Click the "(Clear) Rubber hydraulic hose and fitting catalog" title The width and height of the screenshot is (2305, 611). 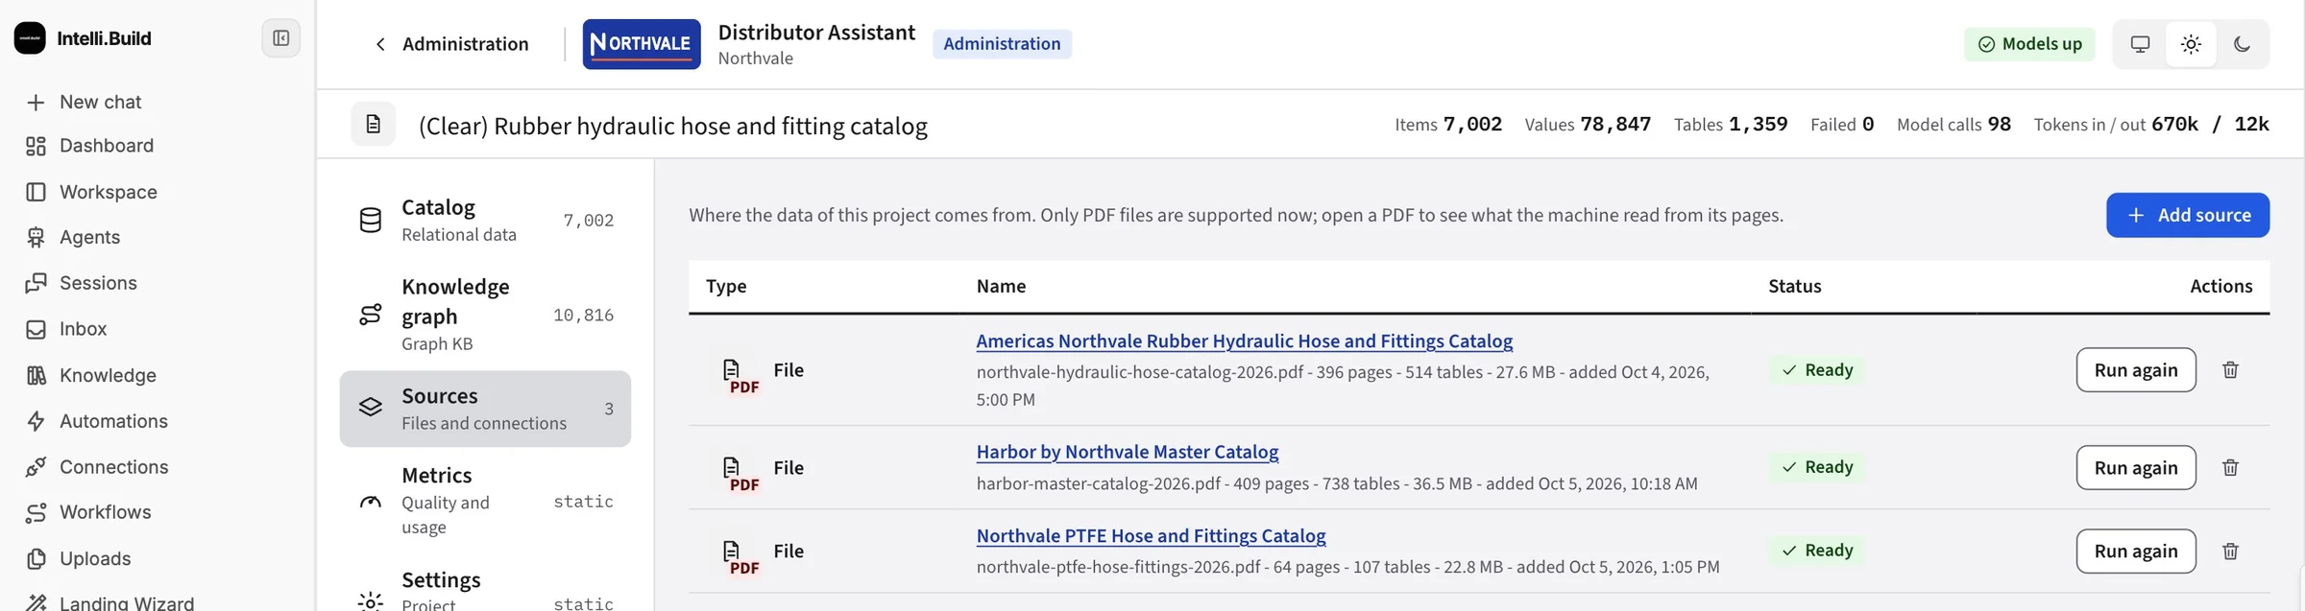pos(672,126)
